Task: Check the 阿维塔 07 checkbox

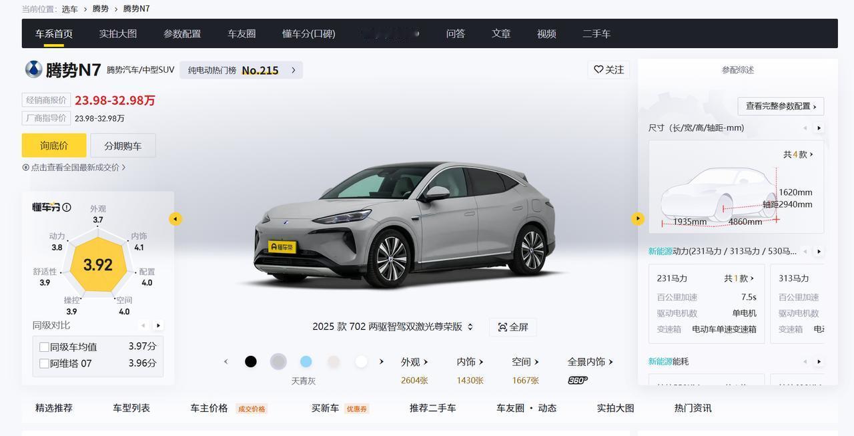Action: (44, 364)
